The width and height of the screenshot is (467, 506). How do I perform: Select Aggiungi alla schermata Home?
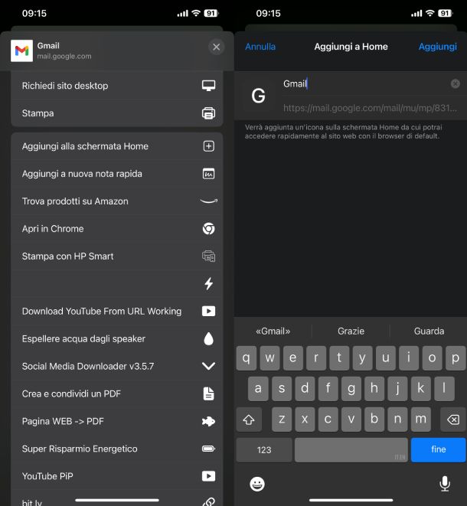click(x=117, y=146)
